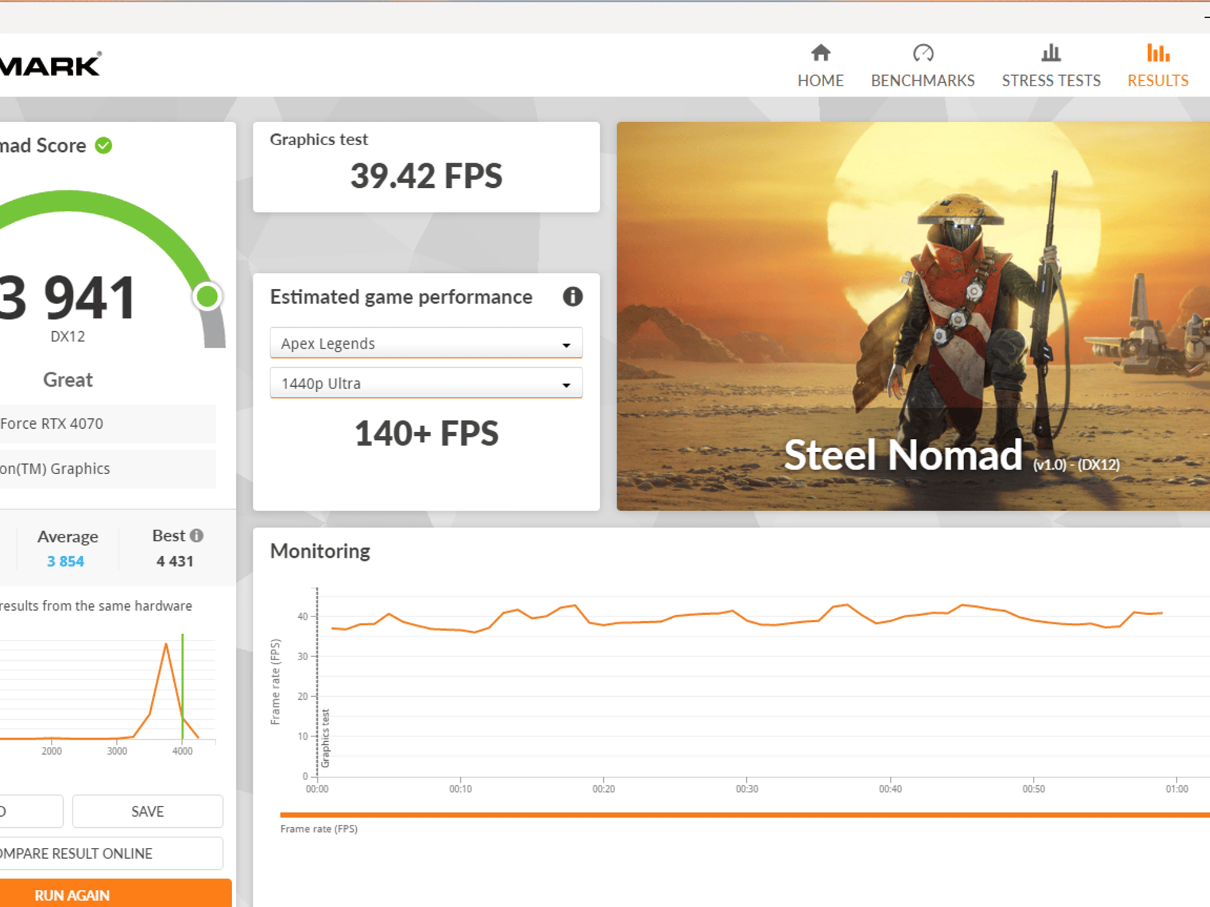Click the average score 3 854
The height and width of the screenshot is (907, 1210).
[x=66, y=562]
